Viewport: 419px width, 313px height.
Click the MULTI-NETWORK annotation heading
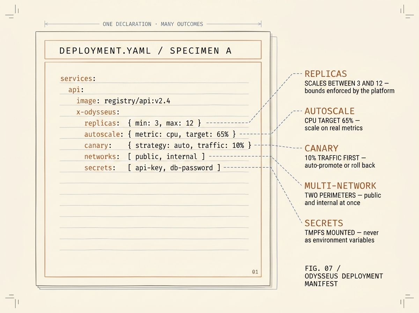pos(340,186)
